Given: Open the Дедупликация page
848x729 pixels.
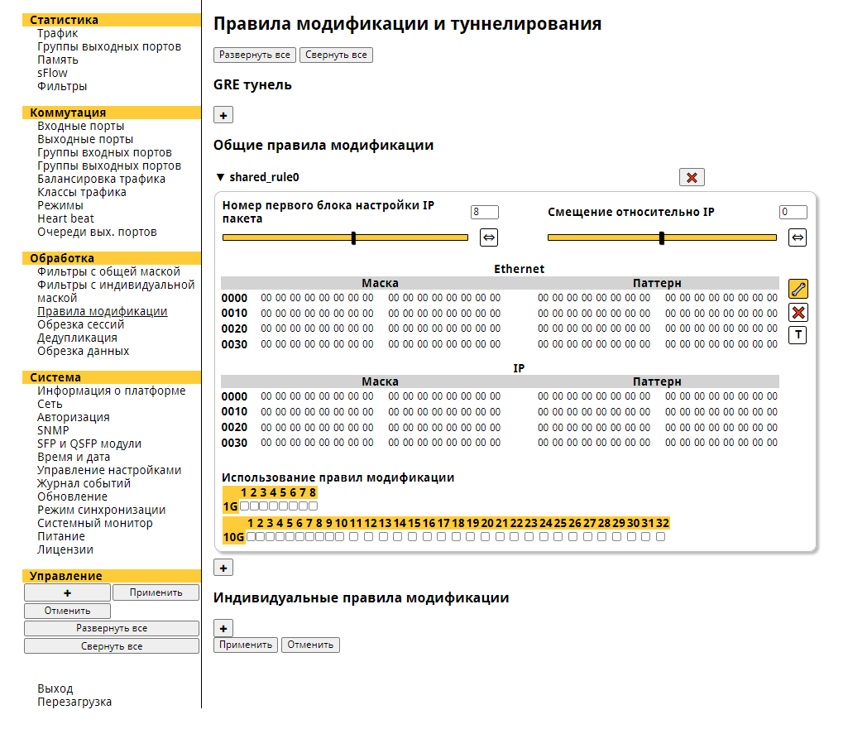Looking at the screenshot, I should pyautogui.click(x=77, y=338).
